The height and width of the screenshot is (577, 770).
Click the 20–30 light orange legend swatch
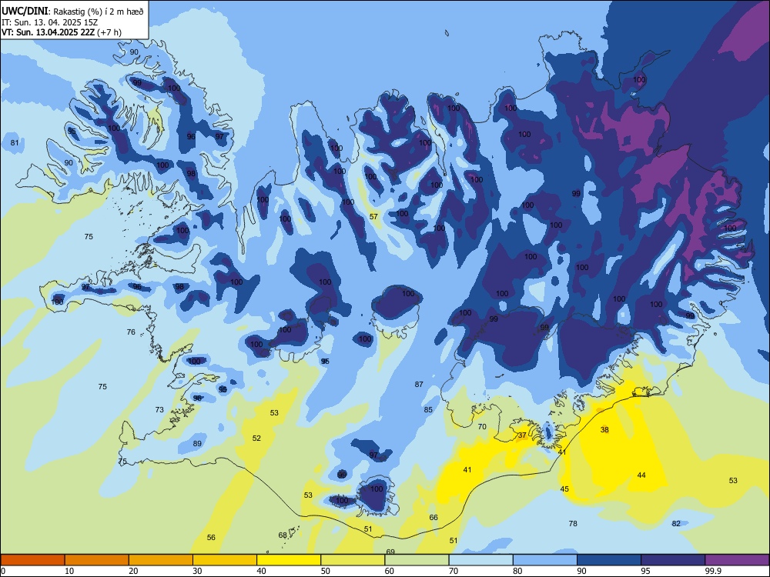(161, 560)
